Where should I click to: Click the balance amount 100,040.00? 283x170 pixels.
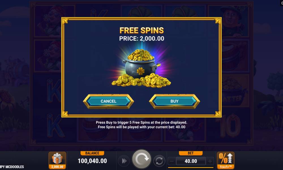(x=92, y=161)
